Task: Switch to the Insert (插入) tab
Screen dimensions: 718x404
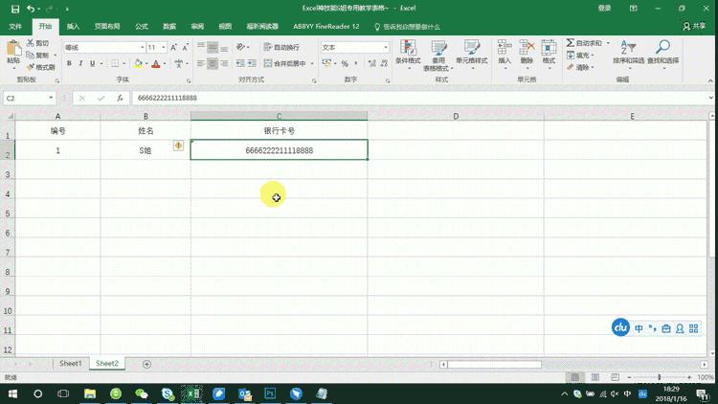Action: pyautogui.click(x=73, y=27)
